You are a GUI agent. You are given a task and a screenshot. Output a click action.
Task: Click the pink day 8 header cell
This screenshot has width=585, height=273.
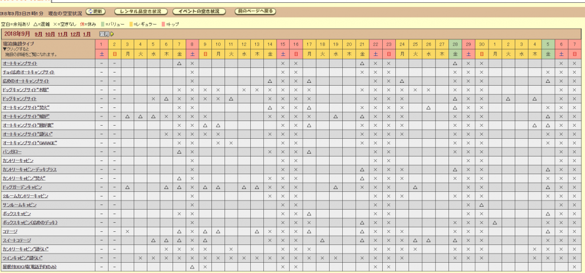coord(192,44)
